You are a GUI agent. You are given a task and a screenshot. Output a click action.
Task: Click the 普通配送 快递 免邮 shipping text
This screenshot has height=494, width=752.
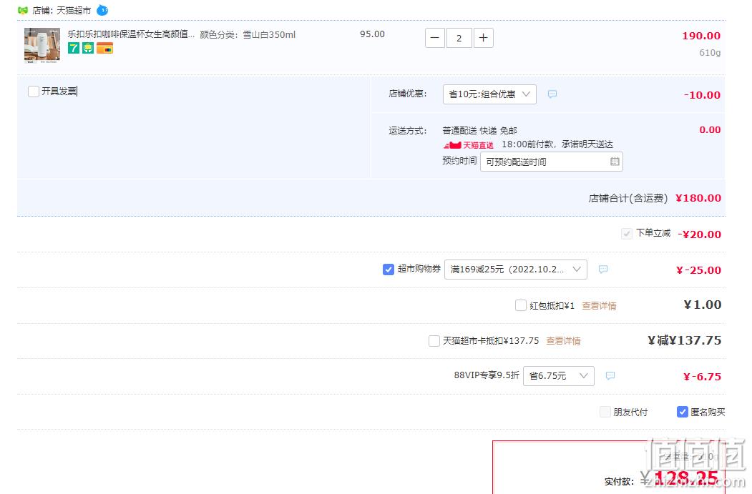tap(479, 130)
